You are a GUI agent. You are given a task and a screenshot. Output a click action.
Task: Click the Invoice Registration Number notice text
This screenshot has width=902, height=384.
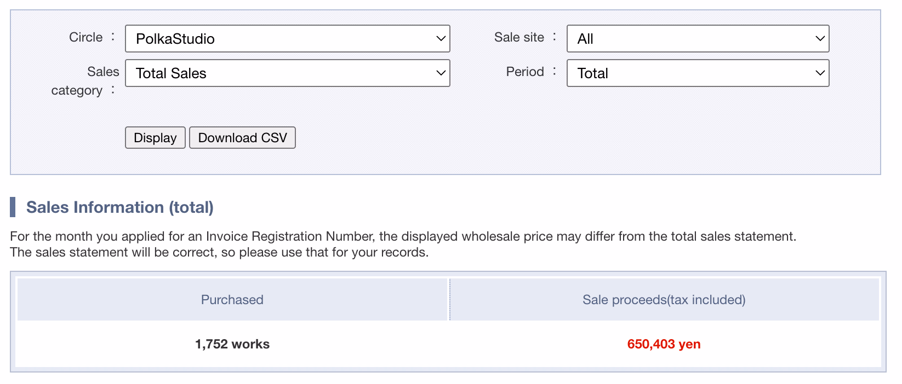pyautogui.click(x=403, y=244)
